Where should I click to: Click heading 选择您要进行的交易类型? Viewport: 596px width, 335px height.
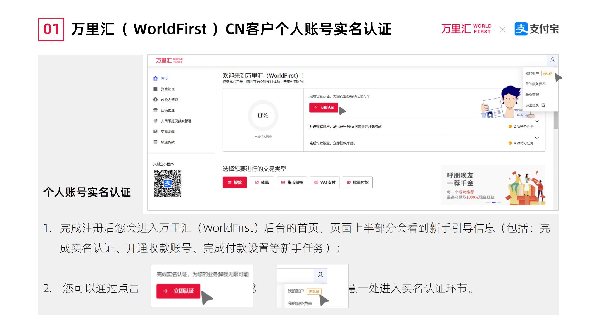click(254, 169)
